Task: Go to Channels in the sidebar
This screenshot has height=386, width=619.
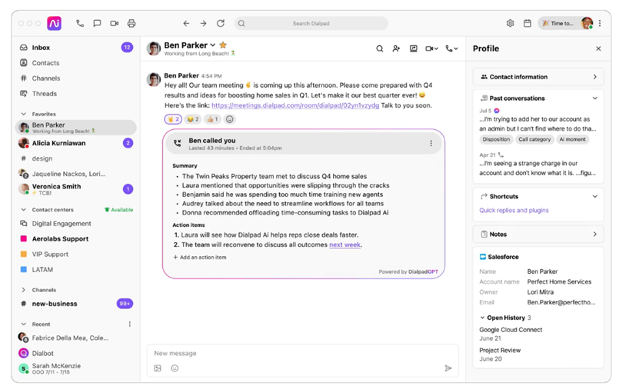Action: [45, 78]
